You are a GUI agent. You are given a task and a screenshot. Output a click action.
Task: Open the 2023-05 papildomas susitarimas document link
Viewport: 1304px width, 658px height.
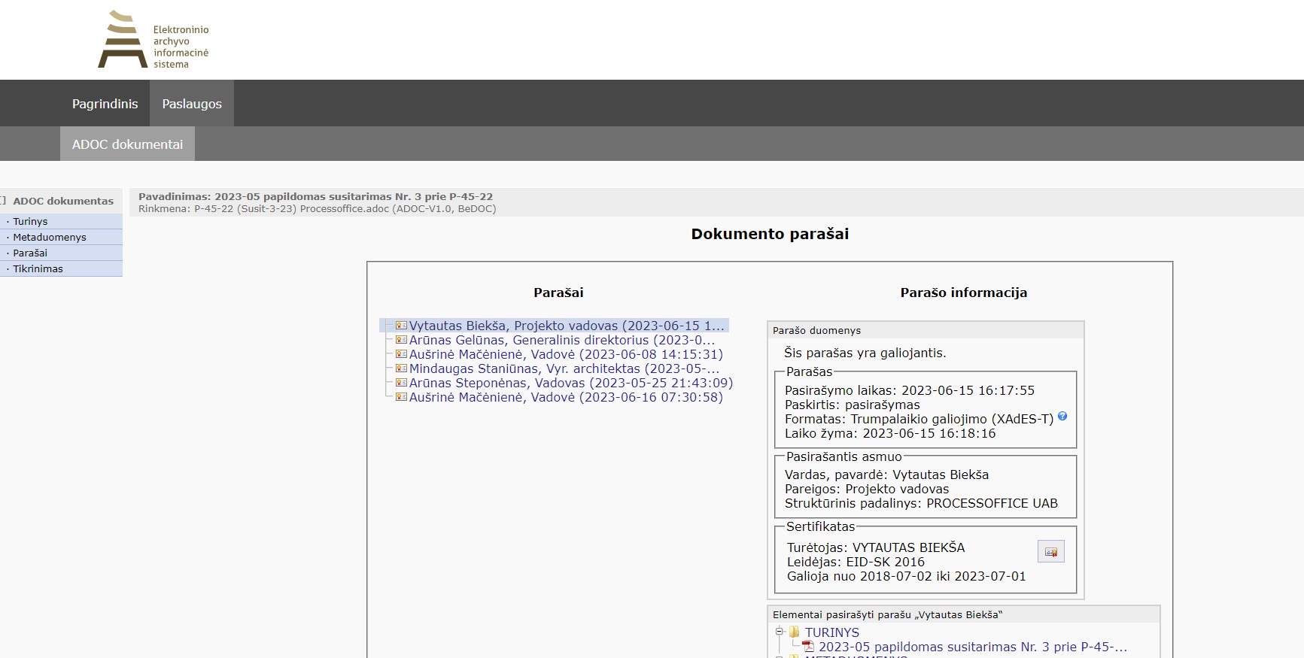(972, 647)
